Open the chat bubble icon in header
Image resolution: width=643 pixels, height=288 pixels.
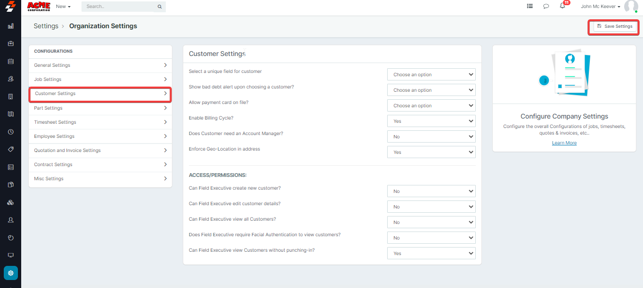click(x=546, y=7)
